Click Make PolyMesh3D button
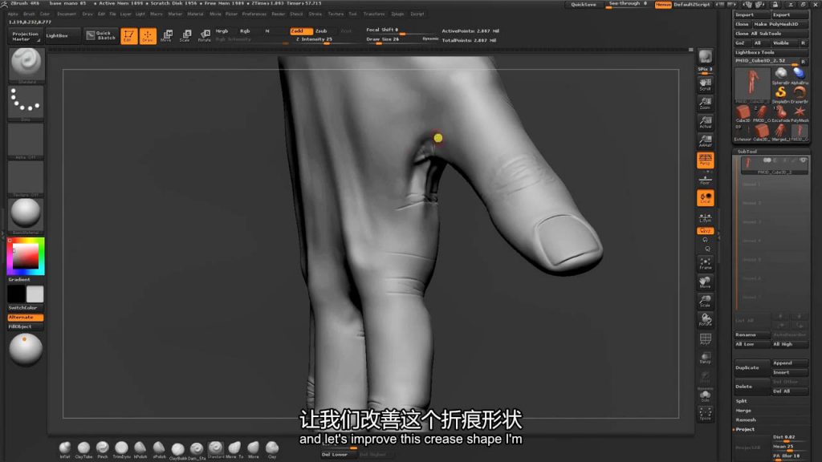 [x=780, y=24]
